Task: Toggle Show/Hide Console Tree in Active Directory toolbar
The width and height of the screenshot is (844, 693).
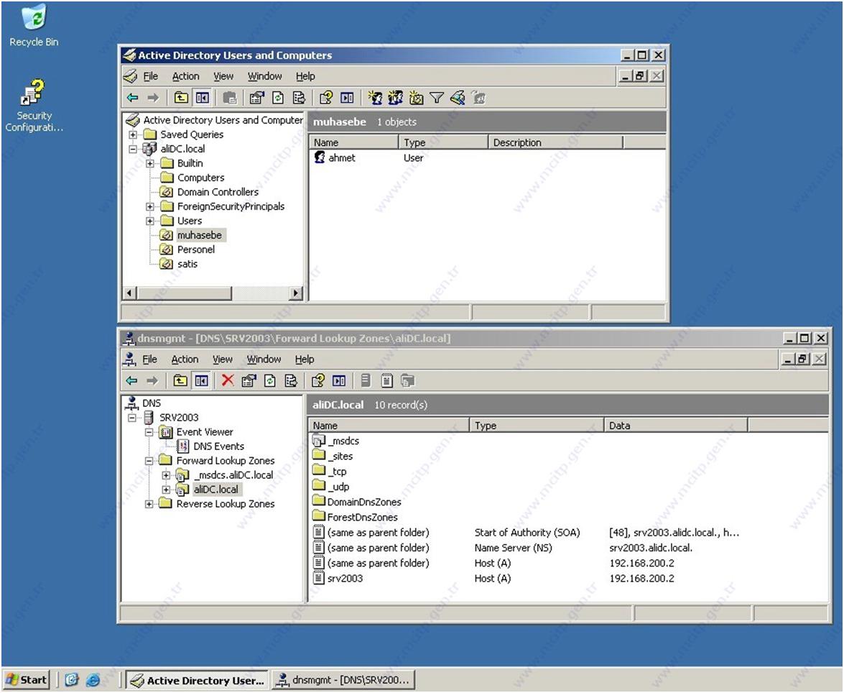Action: pos(202,98)
